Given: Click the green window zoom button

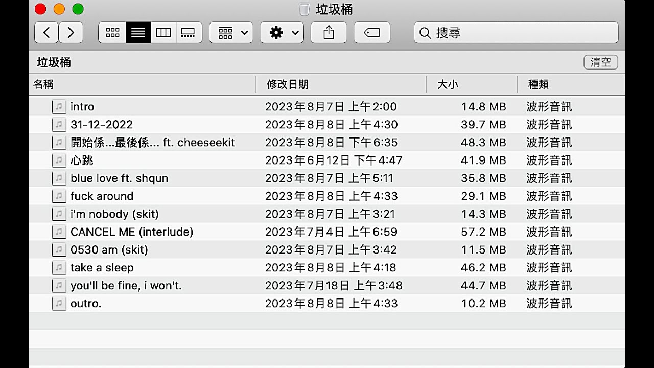Looking at the screenshot, I should pos(78,9).
